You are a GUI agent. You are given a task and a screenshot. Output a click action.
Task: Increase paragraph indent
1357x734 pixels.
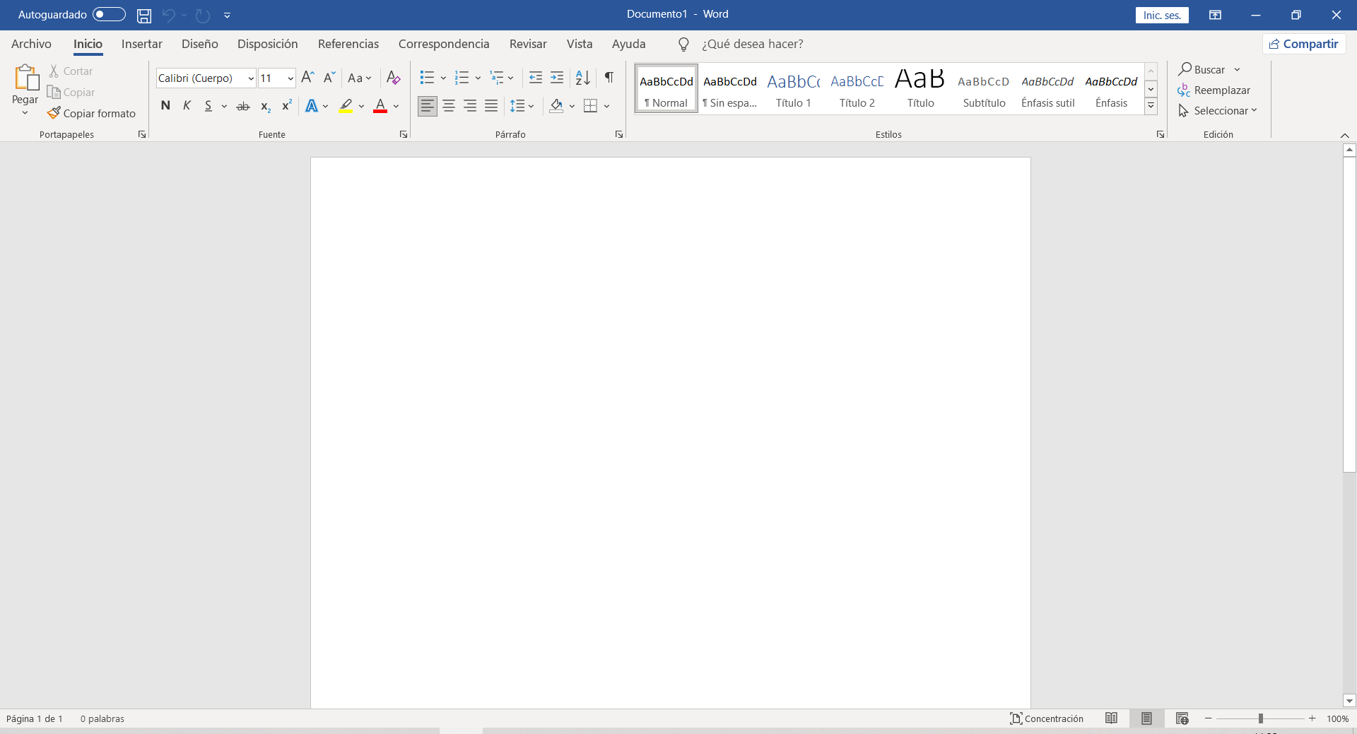557,78
